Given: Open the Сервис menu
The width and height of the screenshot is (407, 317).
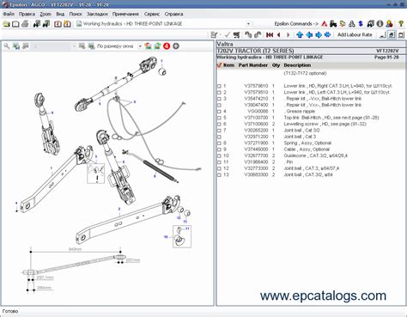Looking at the screenshot, I should [152, 14].
